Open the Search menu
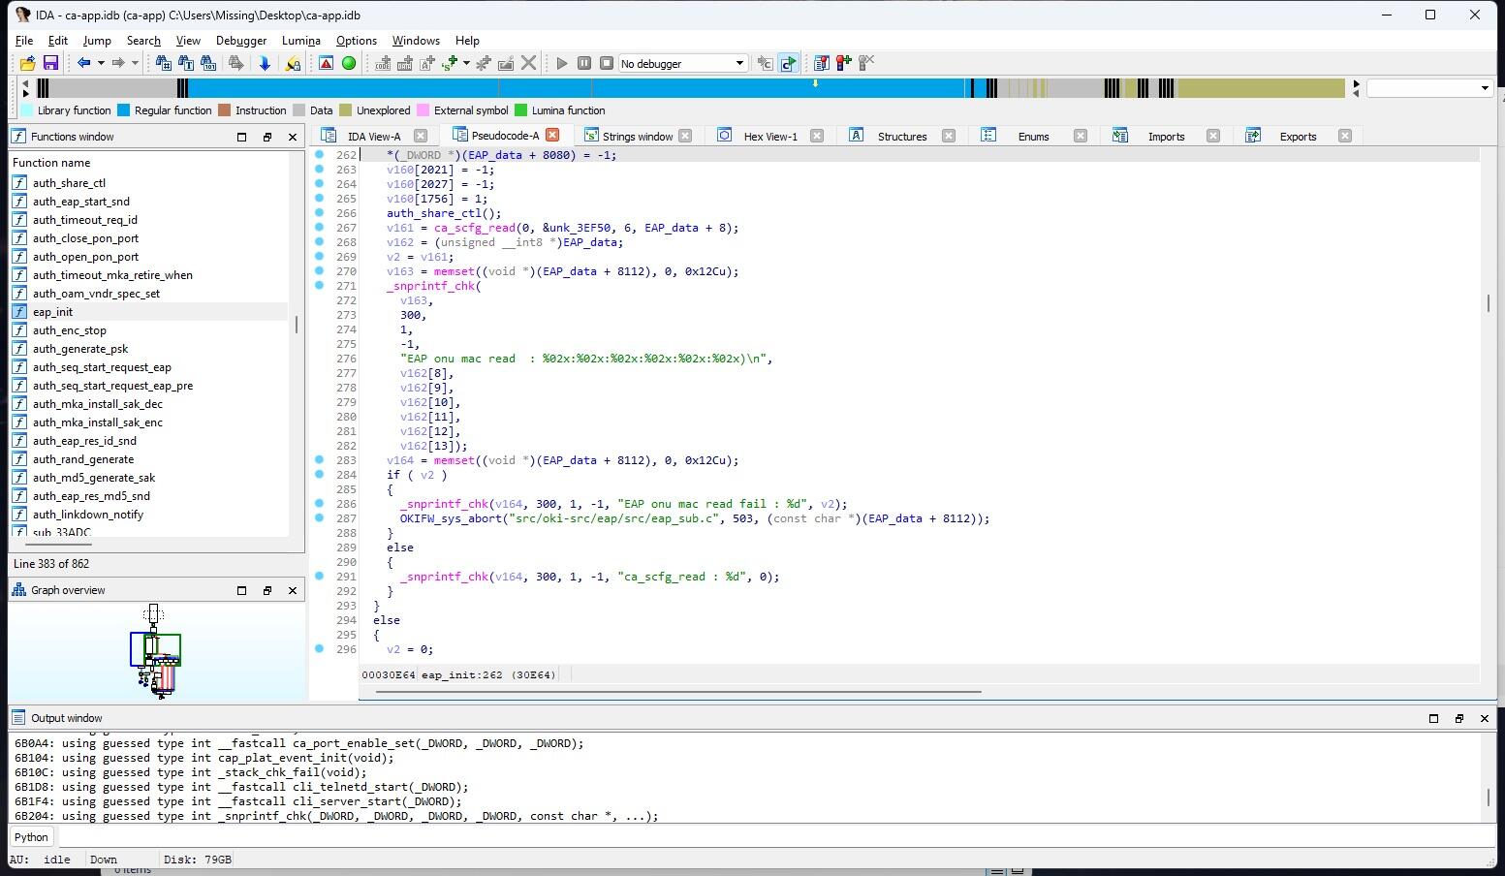Viewport: 1505px width, 876px height. (143, 41)
